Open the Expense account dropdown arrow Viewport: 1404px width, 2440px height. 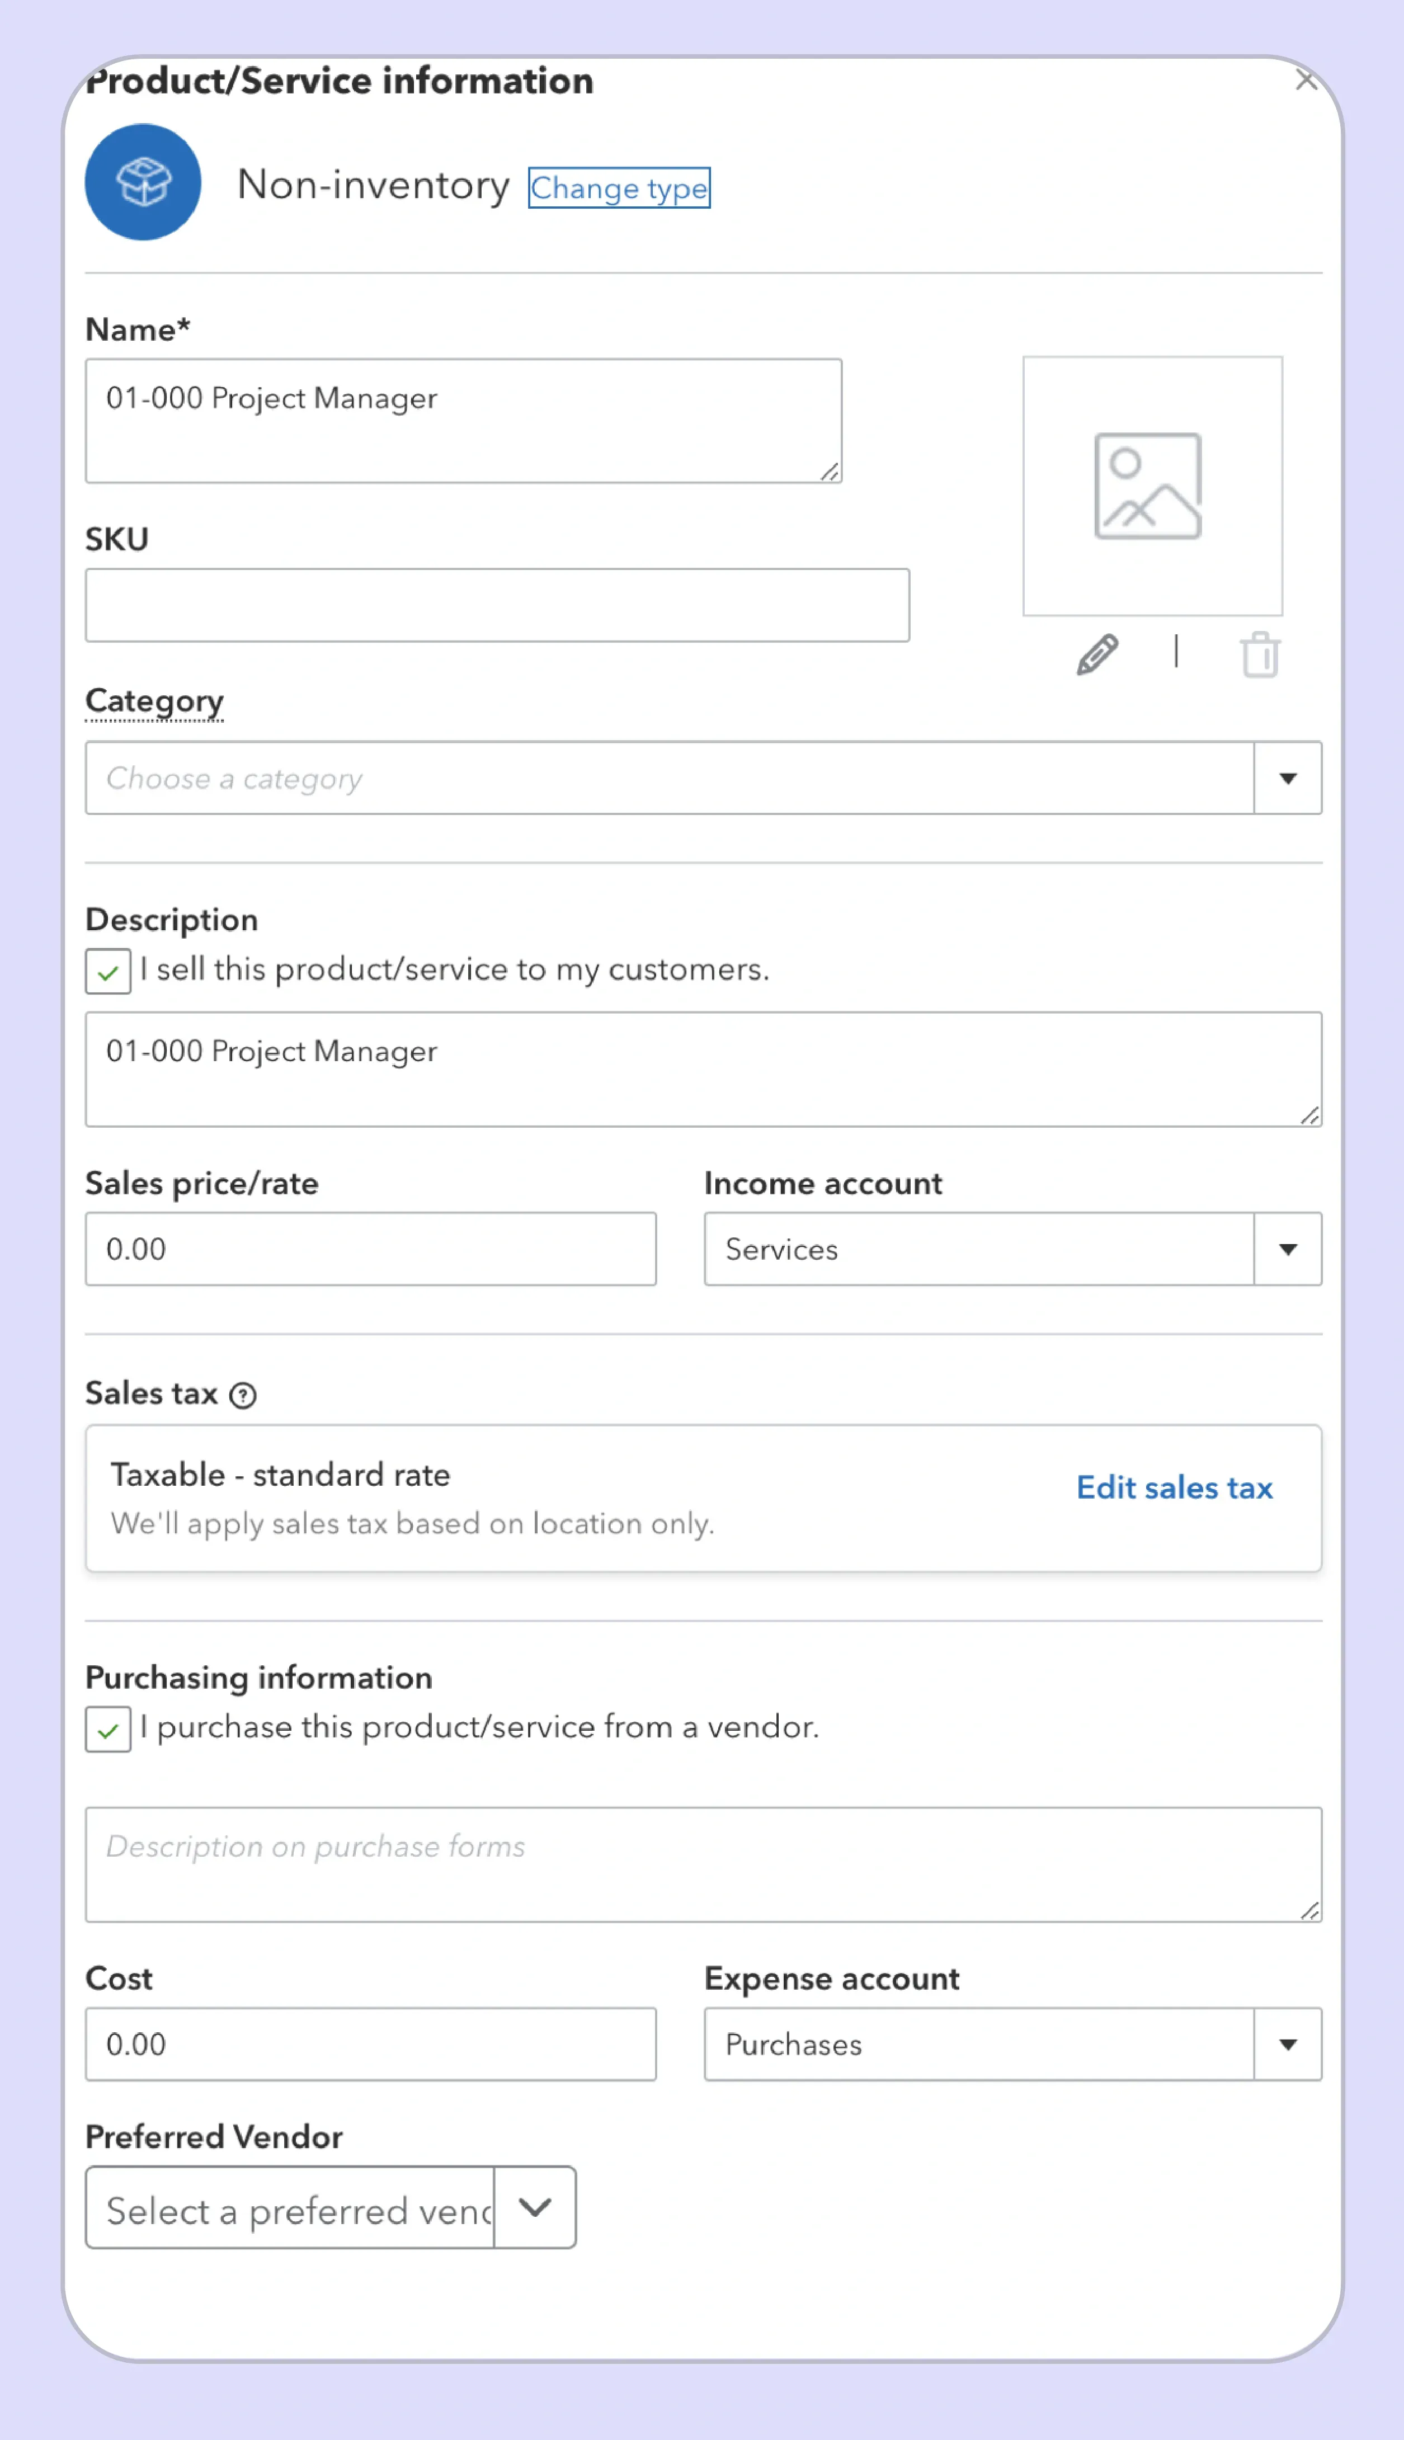tap(1287, 2045)
